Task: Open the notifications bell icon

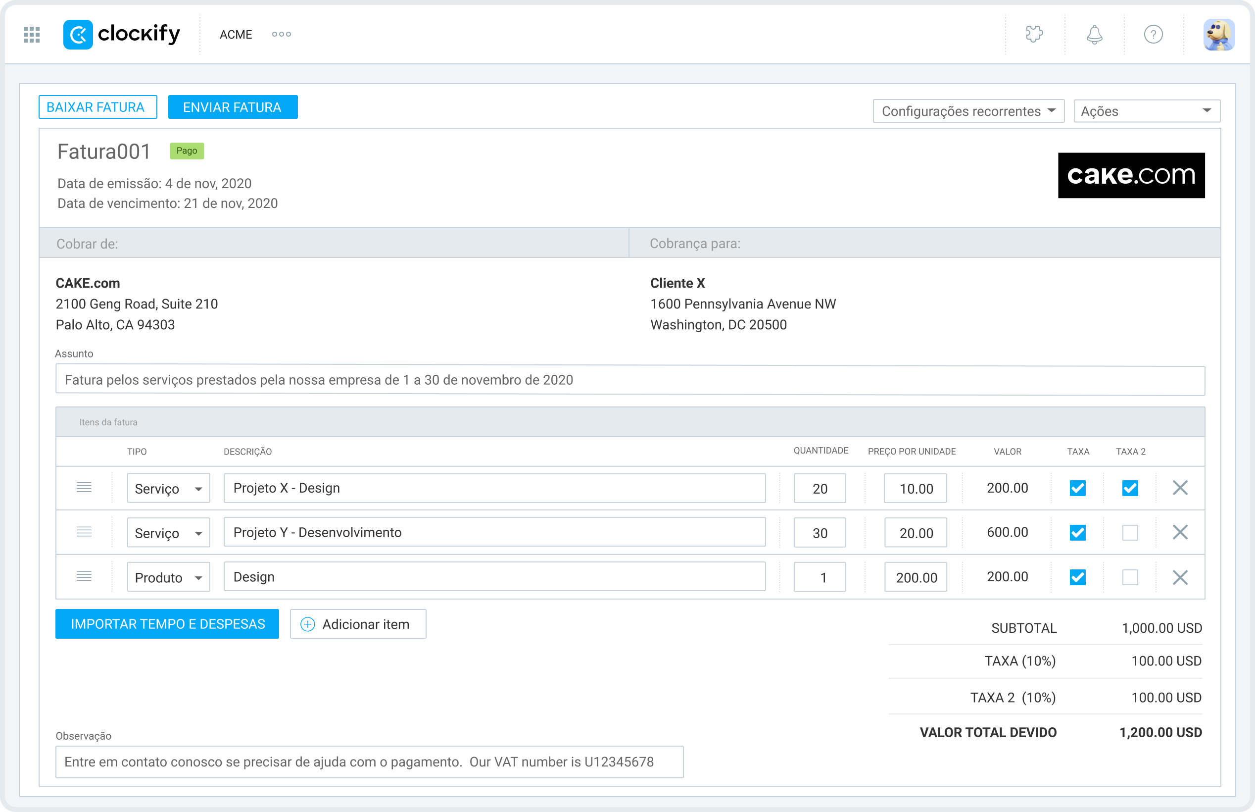Action: (1094, 35)
